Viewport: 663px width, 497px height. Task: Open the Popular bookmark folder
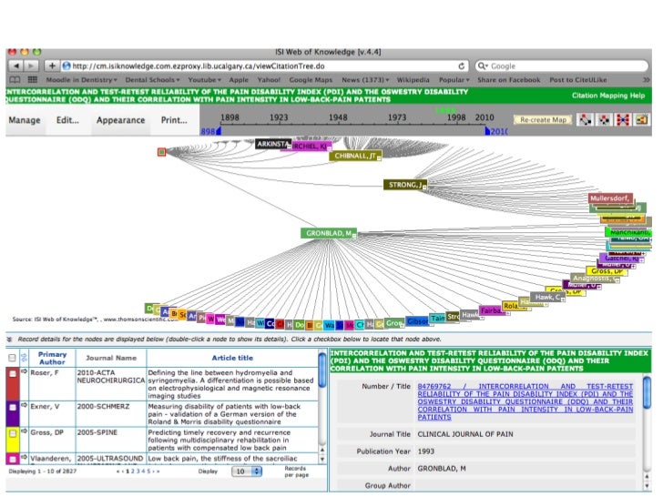pos(454,79)
